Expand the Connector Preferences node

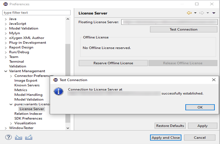[11, 76]
